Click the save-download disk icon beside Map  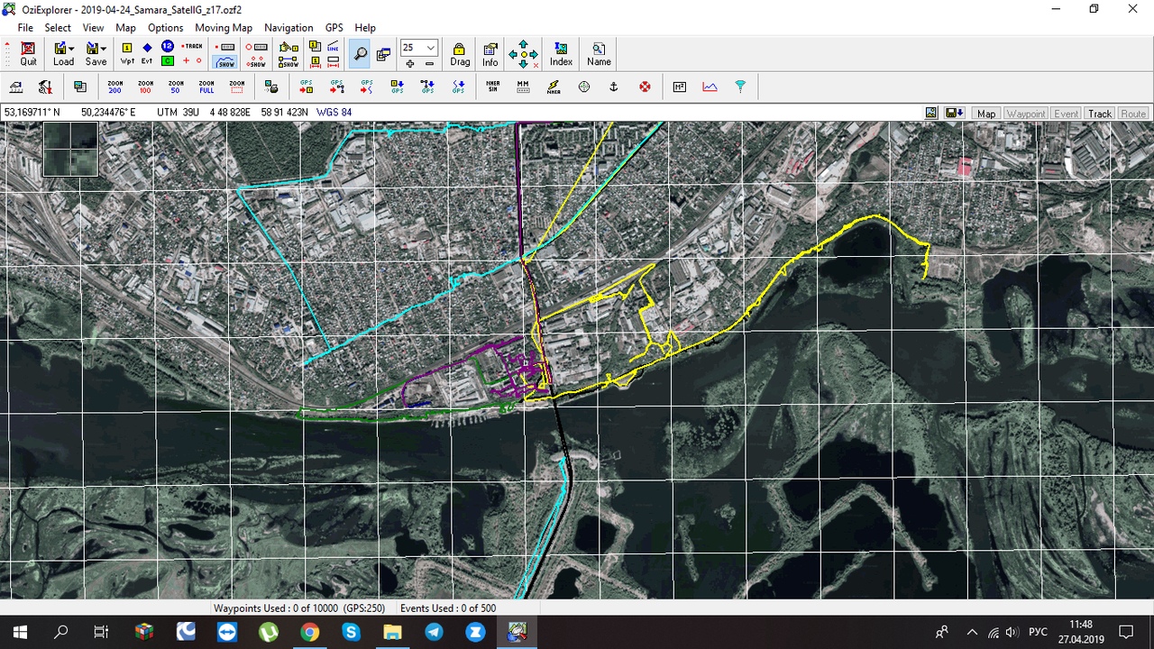click(954, 113)
